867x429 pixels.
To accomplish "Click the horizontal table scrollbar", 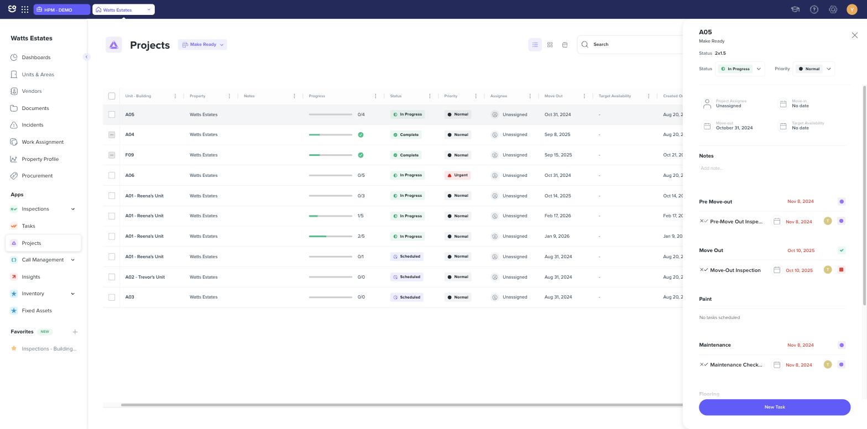I will point(402,405).
